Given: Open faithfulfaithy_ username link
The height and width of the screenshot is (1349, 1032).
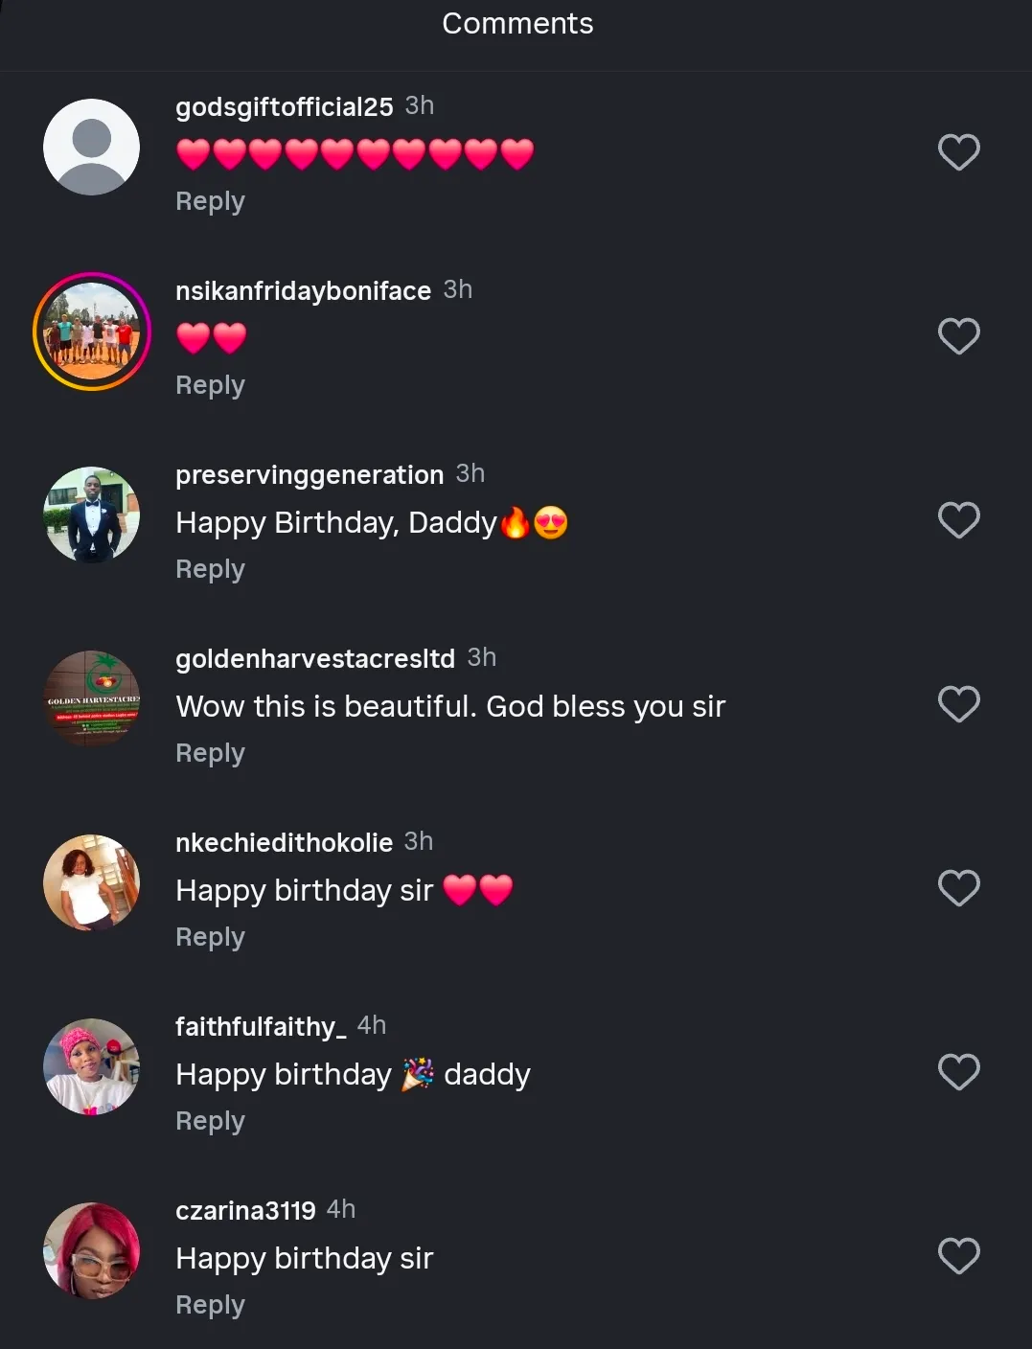Looking at the screenshot, I should pos(261,1027).
